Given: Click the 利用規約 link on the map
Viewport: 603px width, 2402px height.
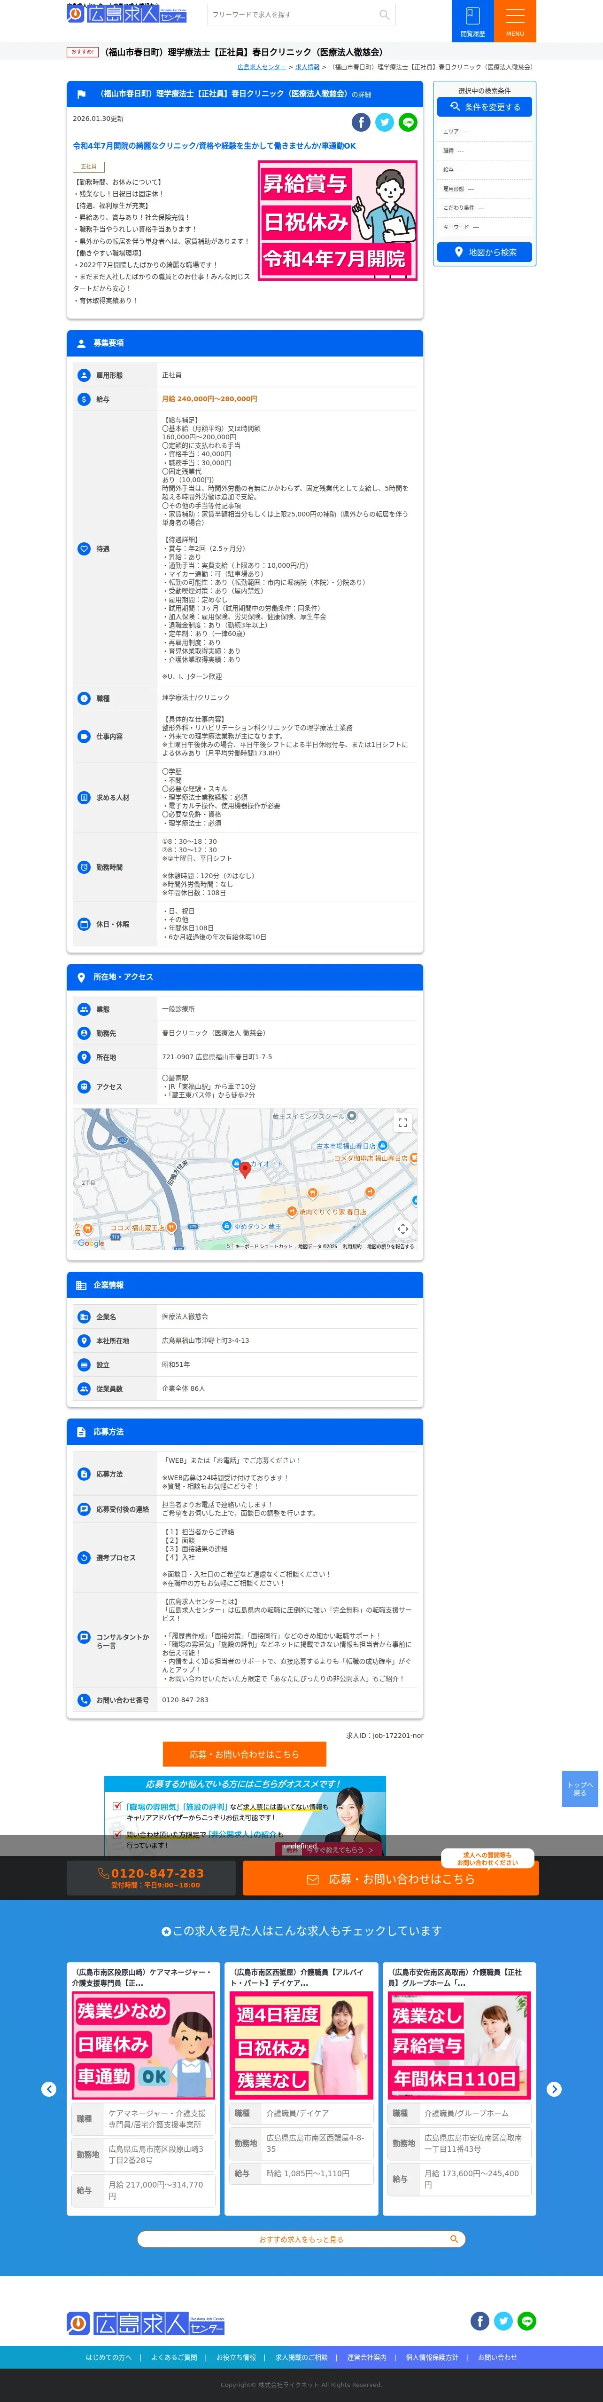Looking at the screenshot, I should point(352,1246).
